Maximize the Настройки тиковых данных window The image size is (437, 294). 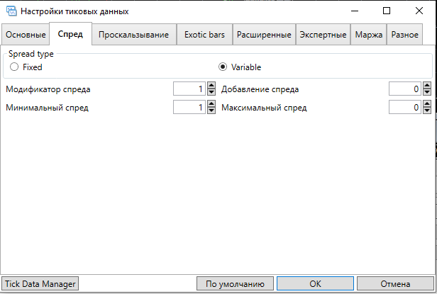pyautogui.click(x=387, y=11)
